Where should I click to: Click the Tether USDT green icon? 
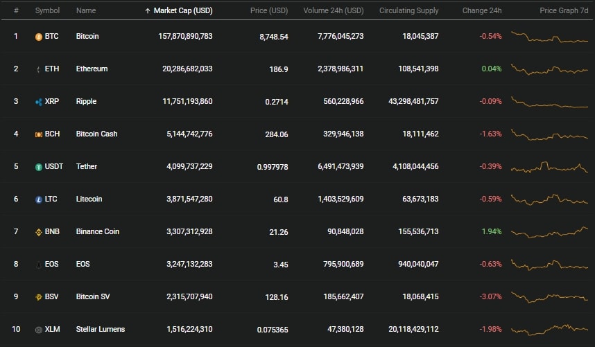[39, 167]
